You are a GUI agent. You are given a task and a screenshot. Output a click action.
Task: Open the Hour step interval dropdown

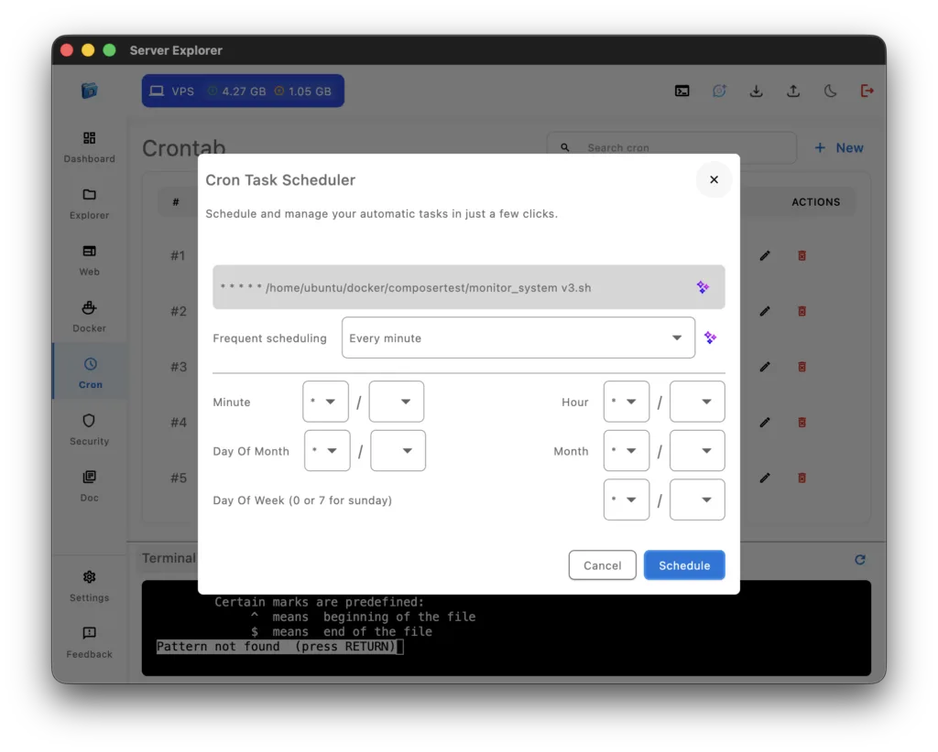coord(697,402)
